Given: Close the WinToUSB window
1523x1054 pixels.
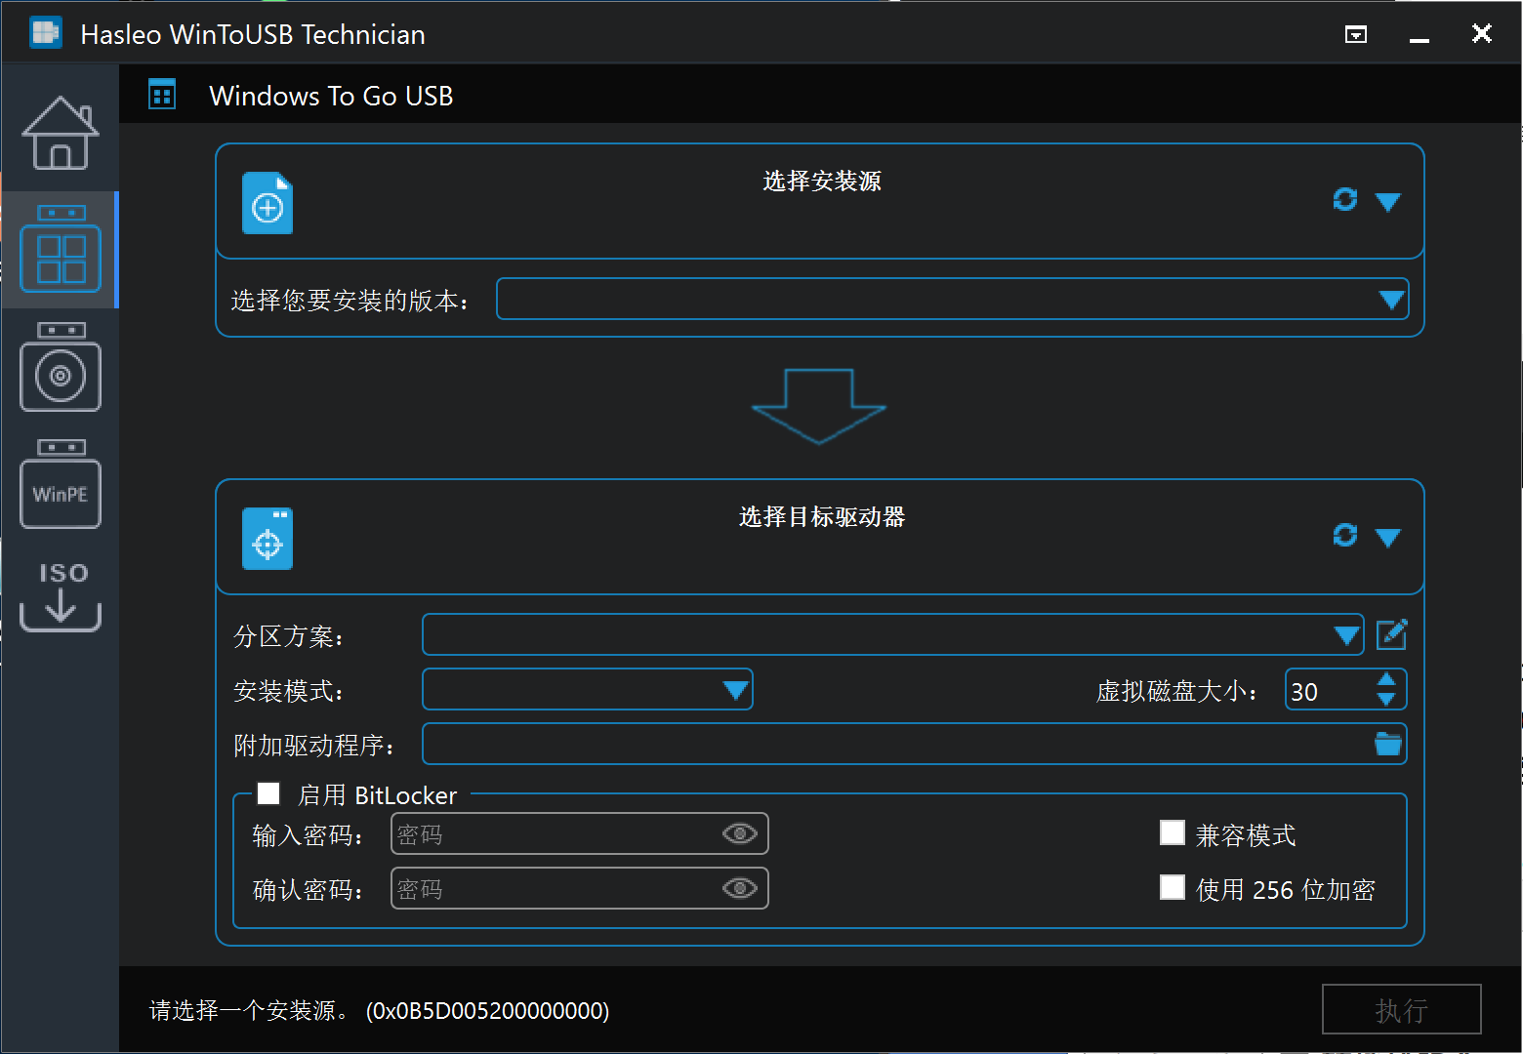Looking at the screenshot, I should (1482, 33).
